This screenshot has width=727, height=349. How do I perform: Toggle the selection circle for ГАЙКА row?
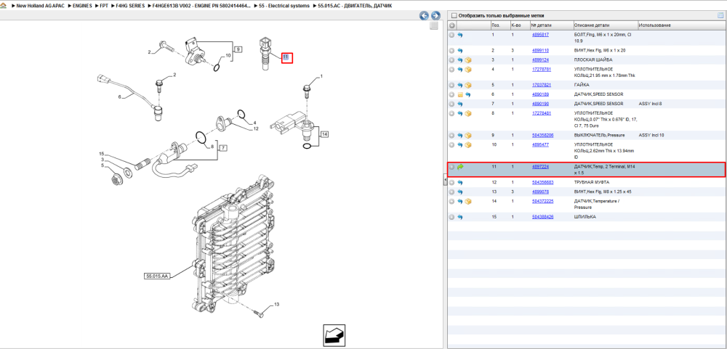pos(452,85)
